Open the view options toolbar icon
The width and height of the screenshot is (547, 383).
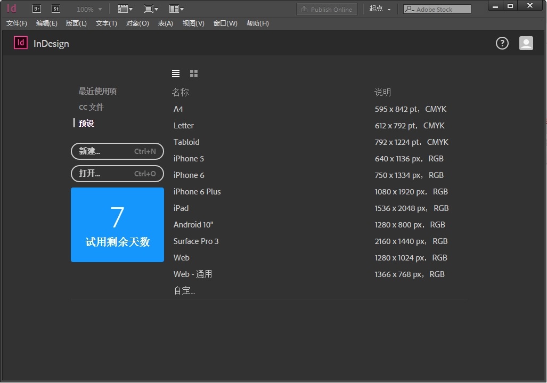[125, 9]
